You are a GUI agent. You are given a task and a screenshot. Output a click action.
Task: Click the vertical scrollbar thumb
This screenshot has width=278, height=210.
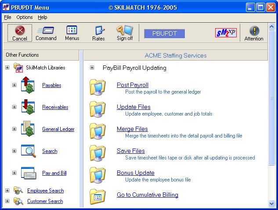[x=271, y=98]
